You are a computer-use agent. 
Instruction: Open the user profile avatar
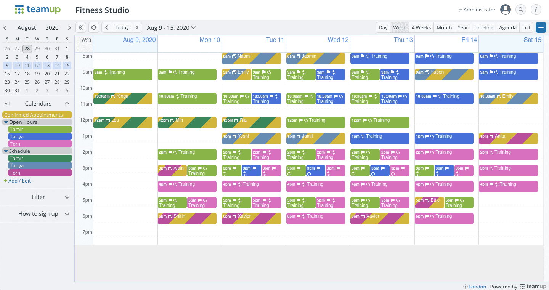pos(506,10)
